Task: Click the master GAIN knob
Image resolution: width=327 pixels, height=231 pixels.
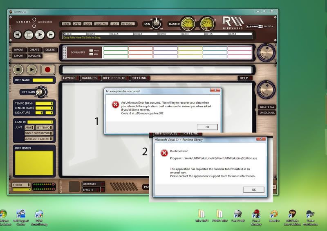Action: (156, 24)
